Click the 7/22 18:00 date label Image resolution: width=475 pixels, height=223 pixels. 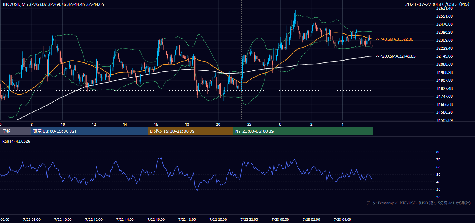click(187, 220)
